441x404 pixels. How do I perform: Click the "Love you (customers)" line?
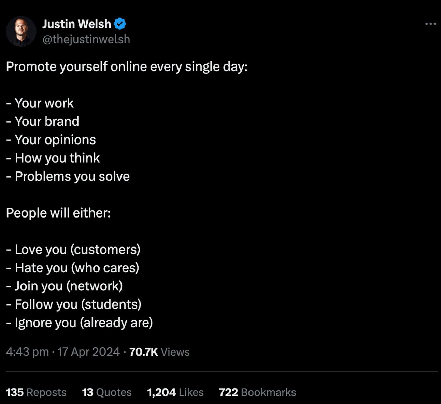[73, 250]
